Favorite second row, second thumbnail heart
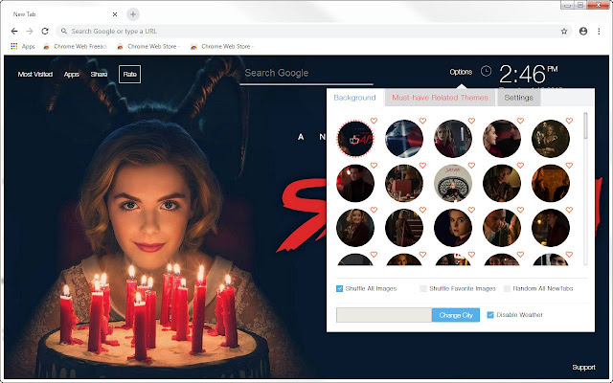 click(422, 166)
